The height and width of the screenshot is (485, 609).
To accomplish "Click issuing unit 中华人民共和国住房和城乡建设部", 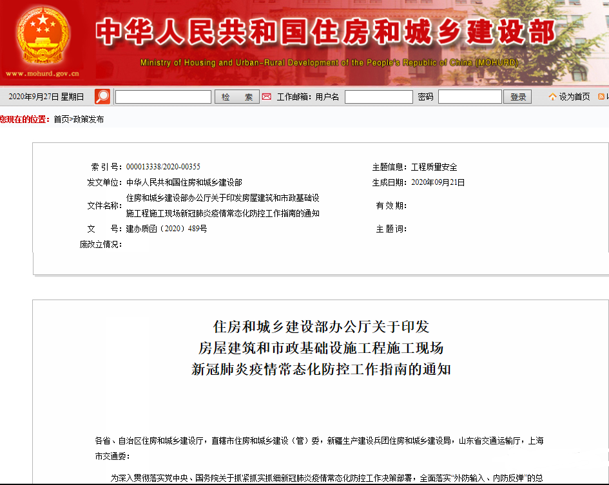I will coord(184,182).
